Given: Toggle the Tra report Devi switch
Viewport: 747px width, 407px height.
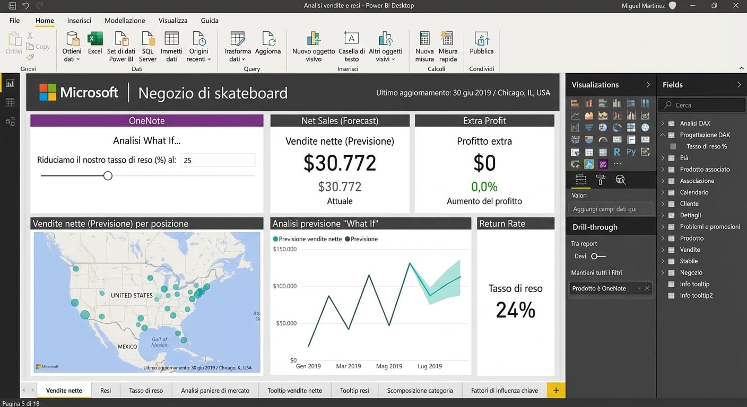Looking at the screenshot, I should (598, 256).
